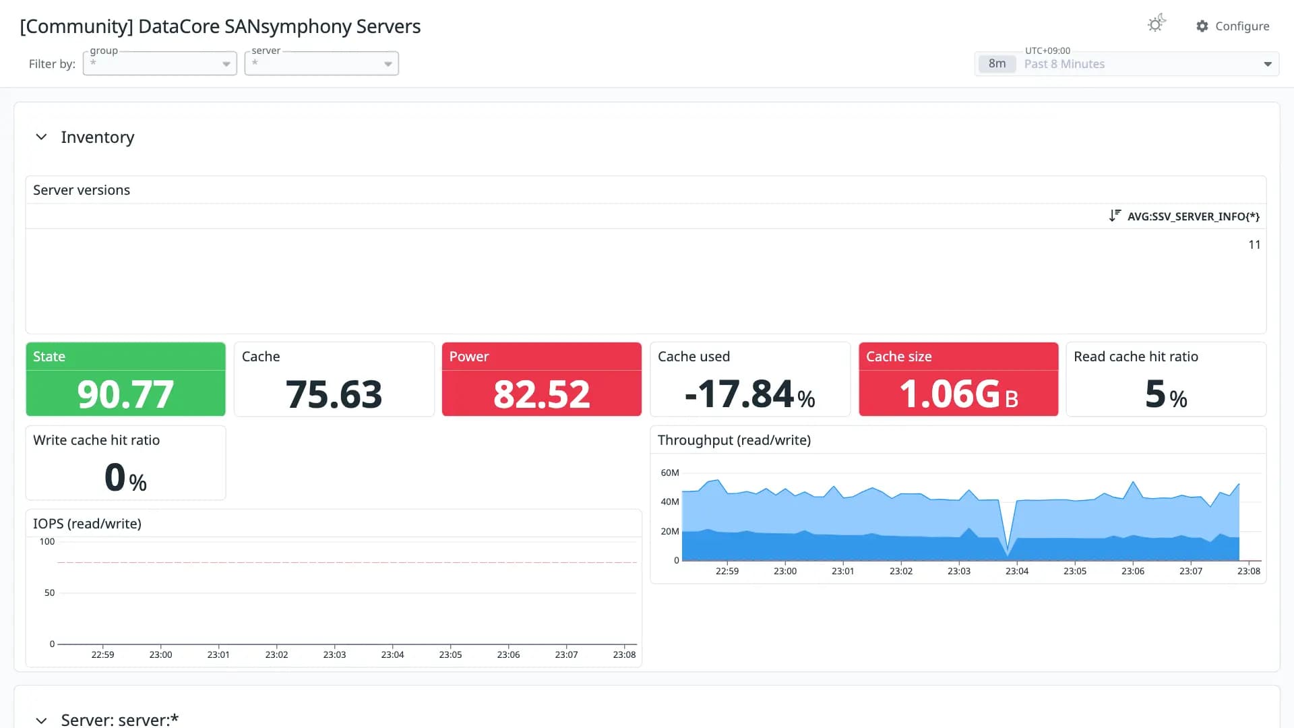Click the Filter by: label
This screenshot has height=728, width=1294.
click(52, 64)
